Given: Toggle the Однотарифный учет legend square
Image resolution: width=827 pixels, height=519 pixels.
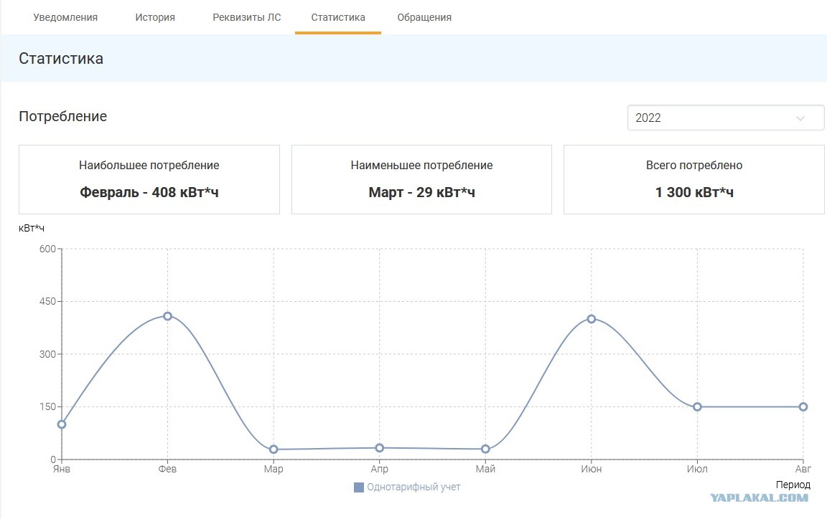Looking at the screenshot, I should click(359, 487).
